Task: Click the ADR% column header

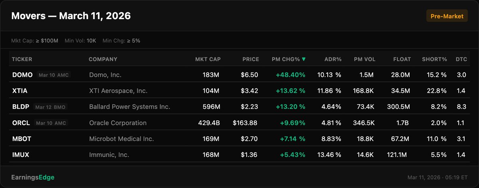Action: point(333,59)
